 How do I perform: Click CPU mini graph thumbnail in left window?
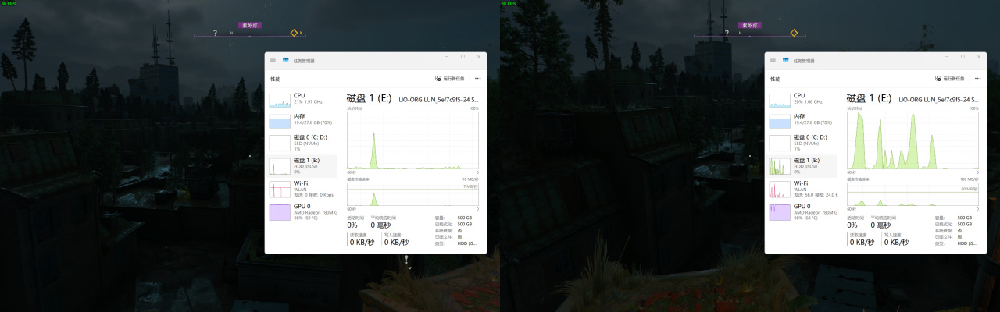pyautogui.click(x=279, y=100)
